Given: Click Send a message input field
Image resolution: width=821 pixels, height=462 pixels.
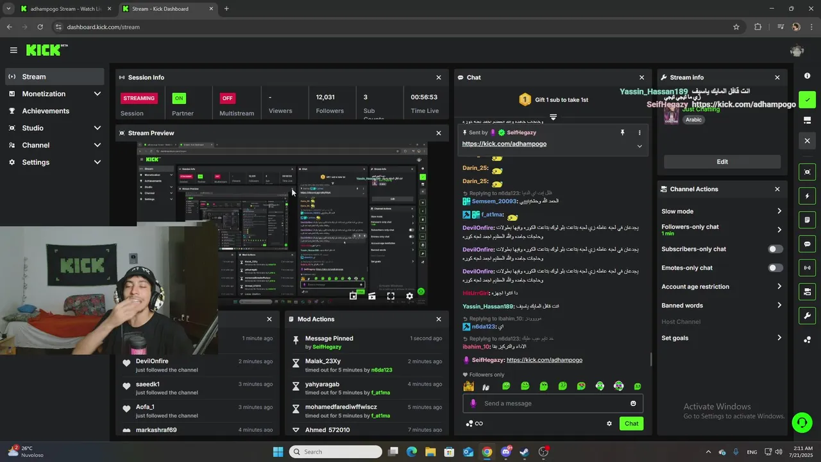Looking at the screenshot, I should click(553, 404).
